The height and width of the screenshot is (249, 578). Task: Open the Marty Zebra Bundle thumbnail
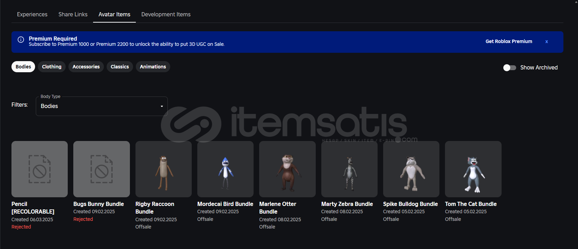(349, 169)
